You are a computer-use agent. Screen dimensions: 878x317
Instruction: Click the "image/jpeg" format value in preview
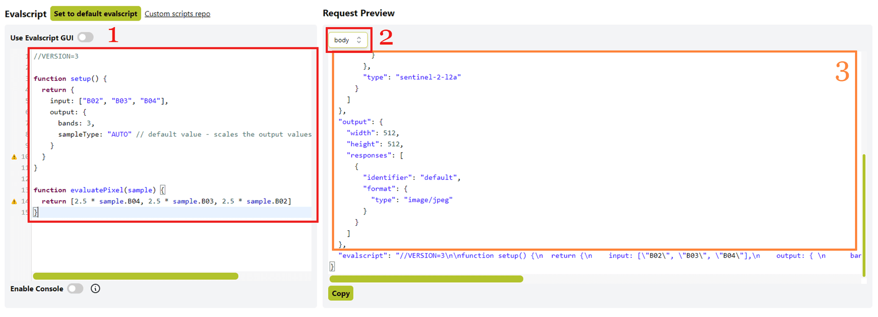click(428, 200)
